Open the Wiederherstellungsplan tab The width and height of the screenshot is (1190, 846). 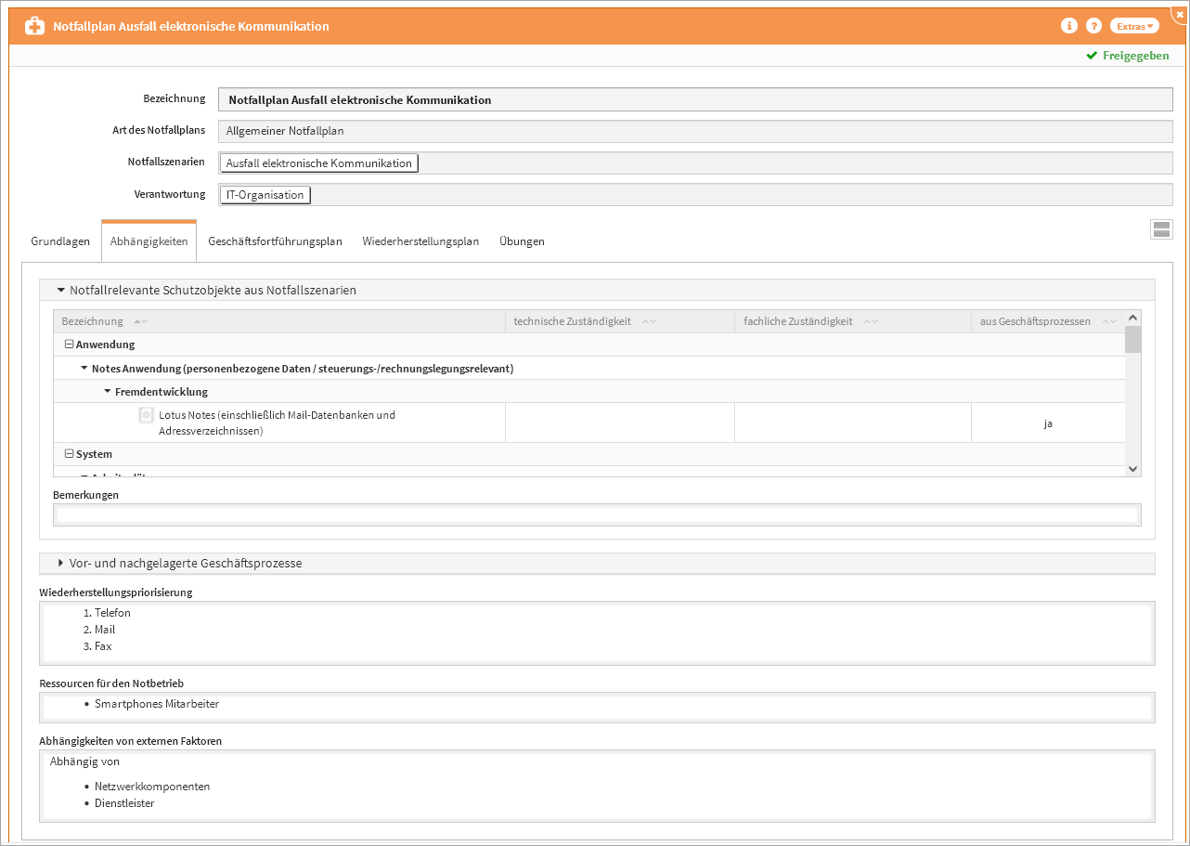coord(420,241)
